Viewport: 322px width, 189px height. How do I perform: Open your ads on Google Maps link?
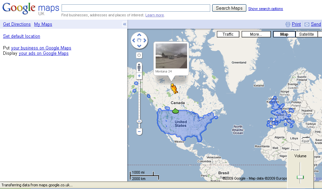[44, 53]
